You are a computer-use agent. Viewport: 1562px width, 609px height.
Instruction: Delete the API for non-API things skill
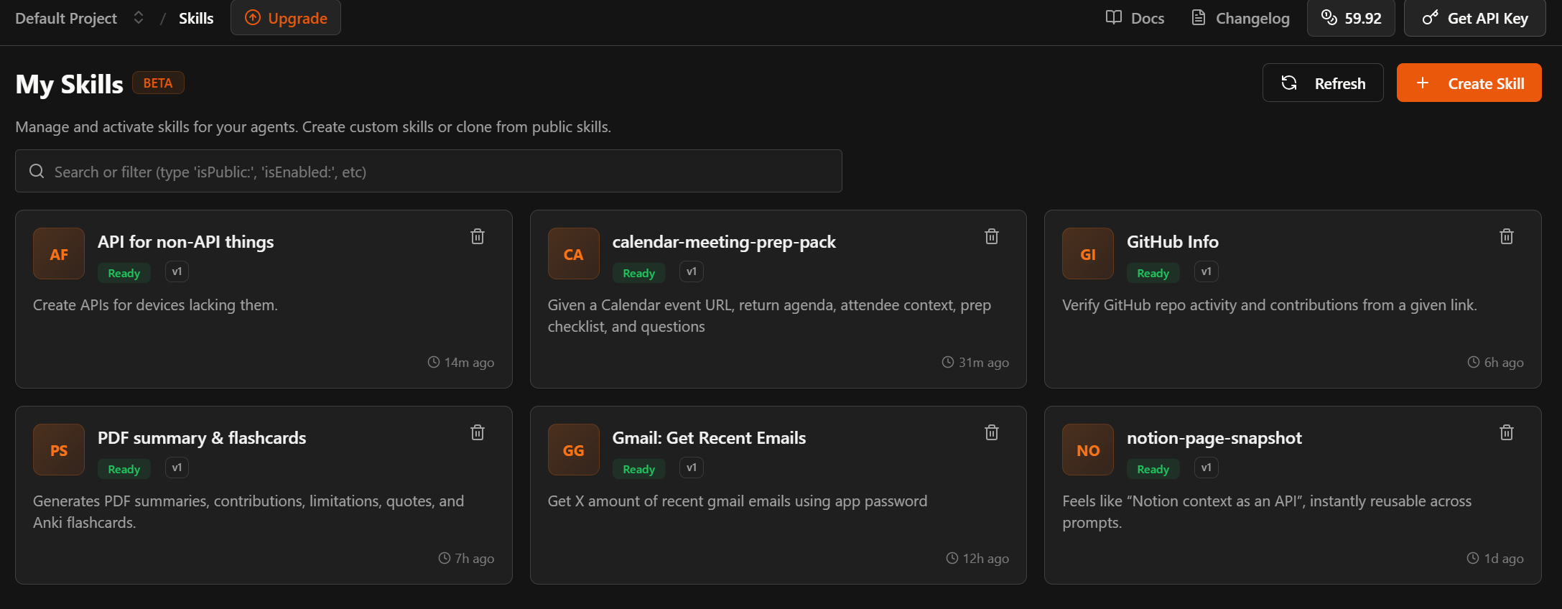478,236
